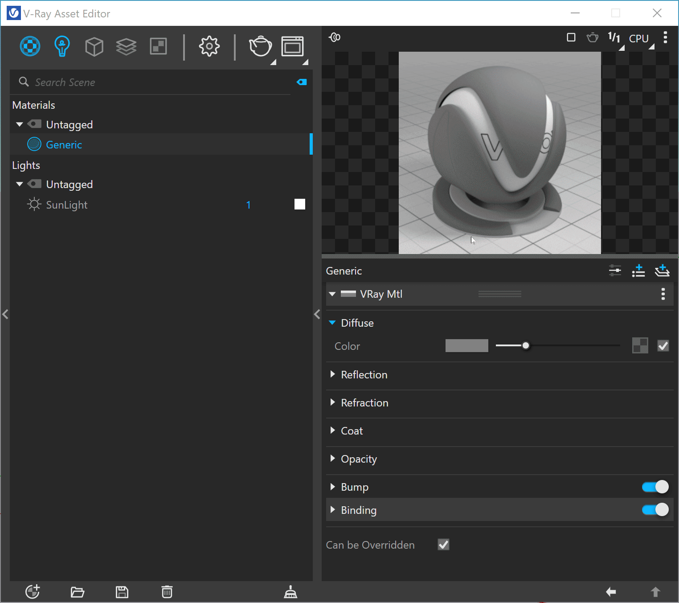Open the Lights category bulb icon
The height and width of the screenshot is (603, 679).
coord(62,46)
